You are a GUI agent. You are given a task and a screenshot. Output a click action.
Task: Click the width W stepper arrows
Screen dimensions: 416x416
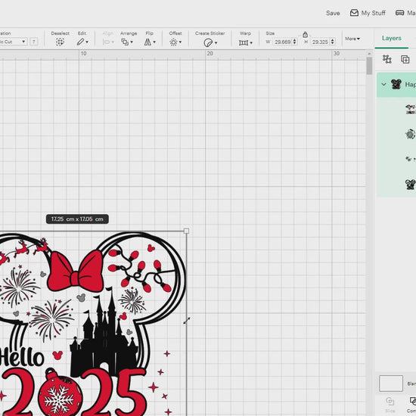point(294,42)
